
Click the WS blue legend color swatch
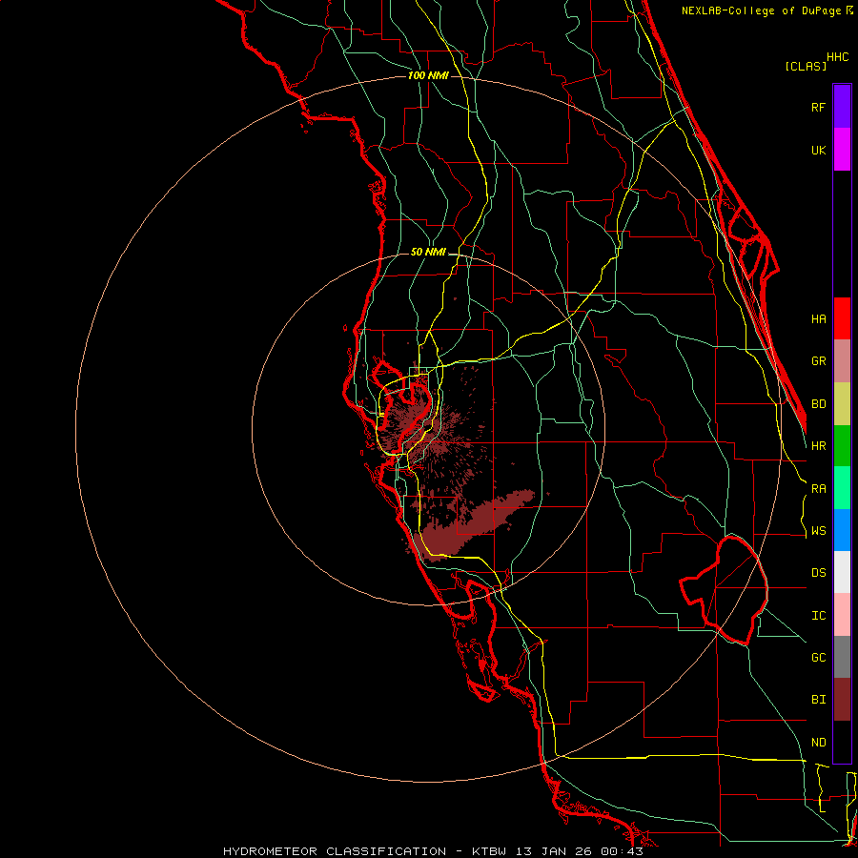(842, 530)
